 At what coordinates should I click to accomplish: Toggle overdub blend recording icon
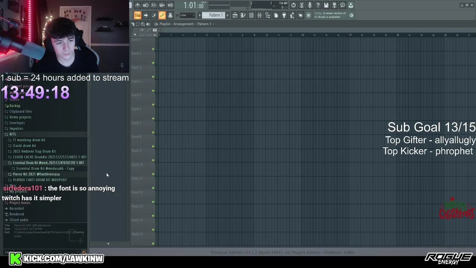click(x=162, y=5)
